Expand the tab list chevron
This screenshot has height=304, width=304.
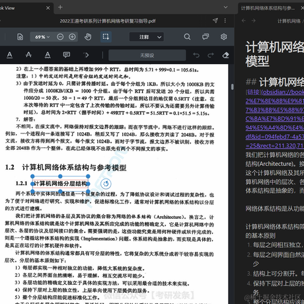pos(225,7)
